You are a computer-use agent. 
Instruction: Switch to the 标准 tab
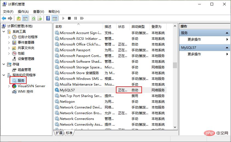click(x=69, y=133)
